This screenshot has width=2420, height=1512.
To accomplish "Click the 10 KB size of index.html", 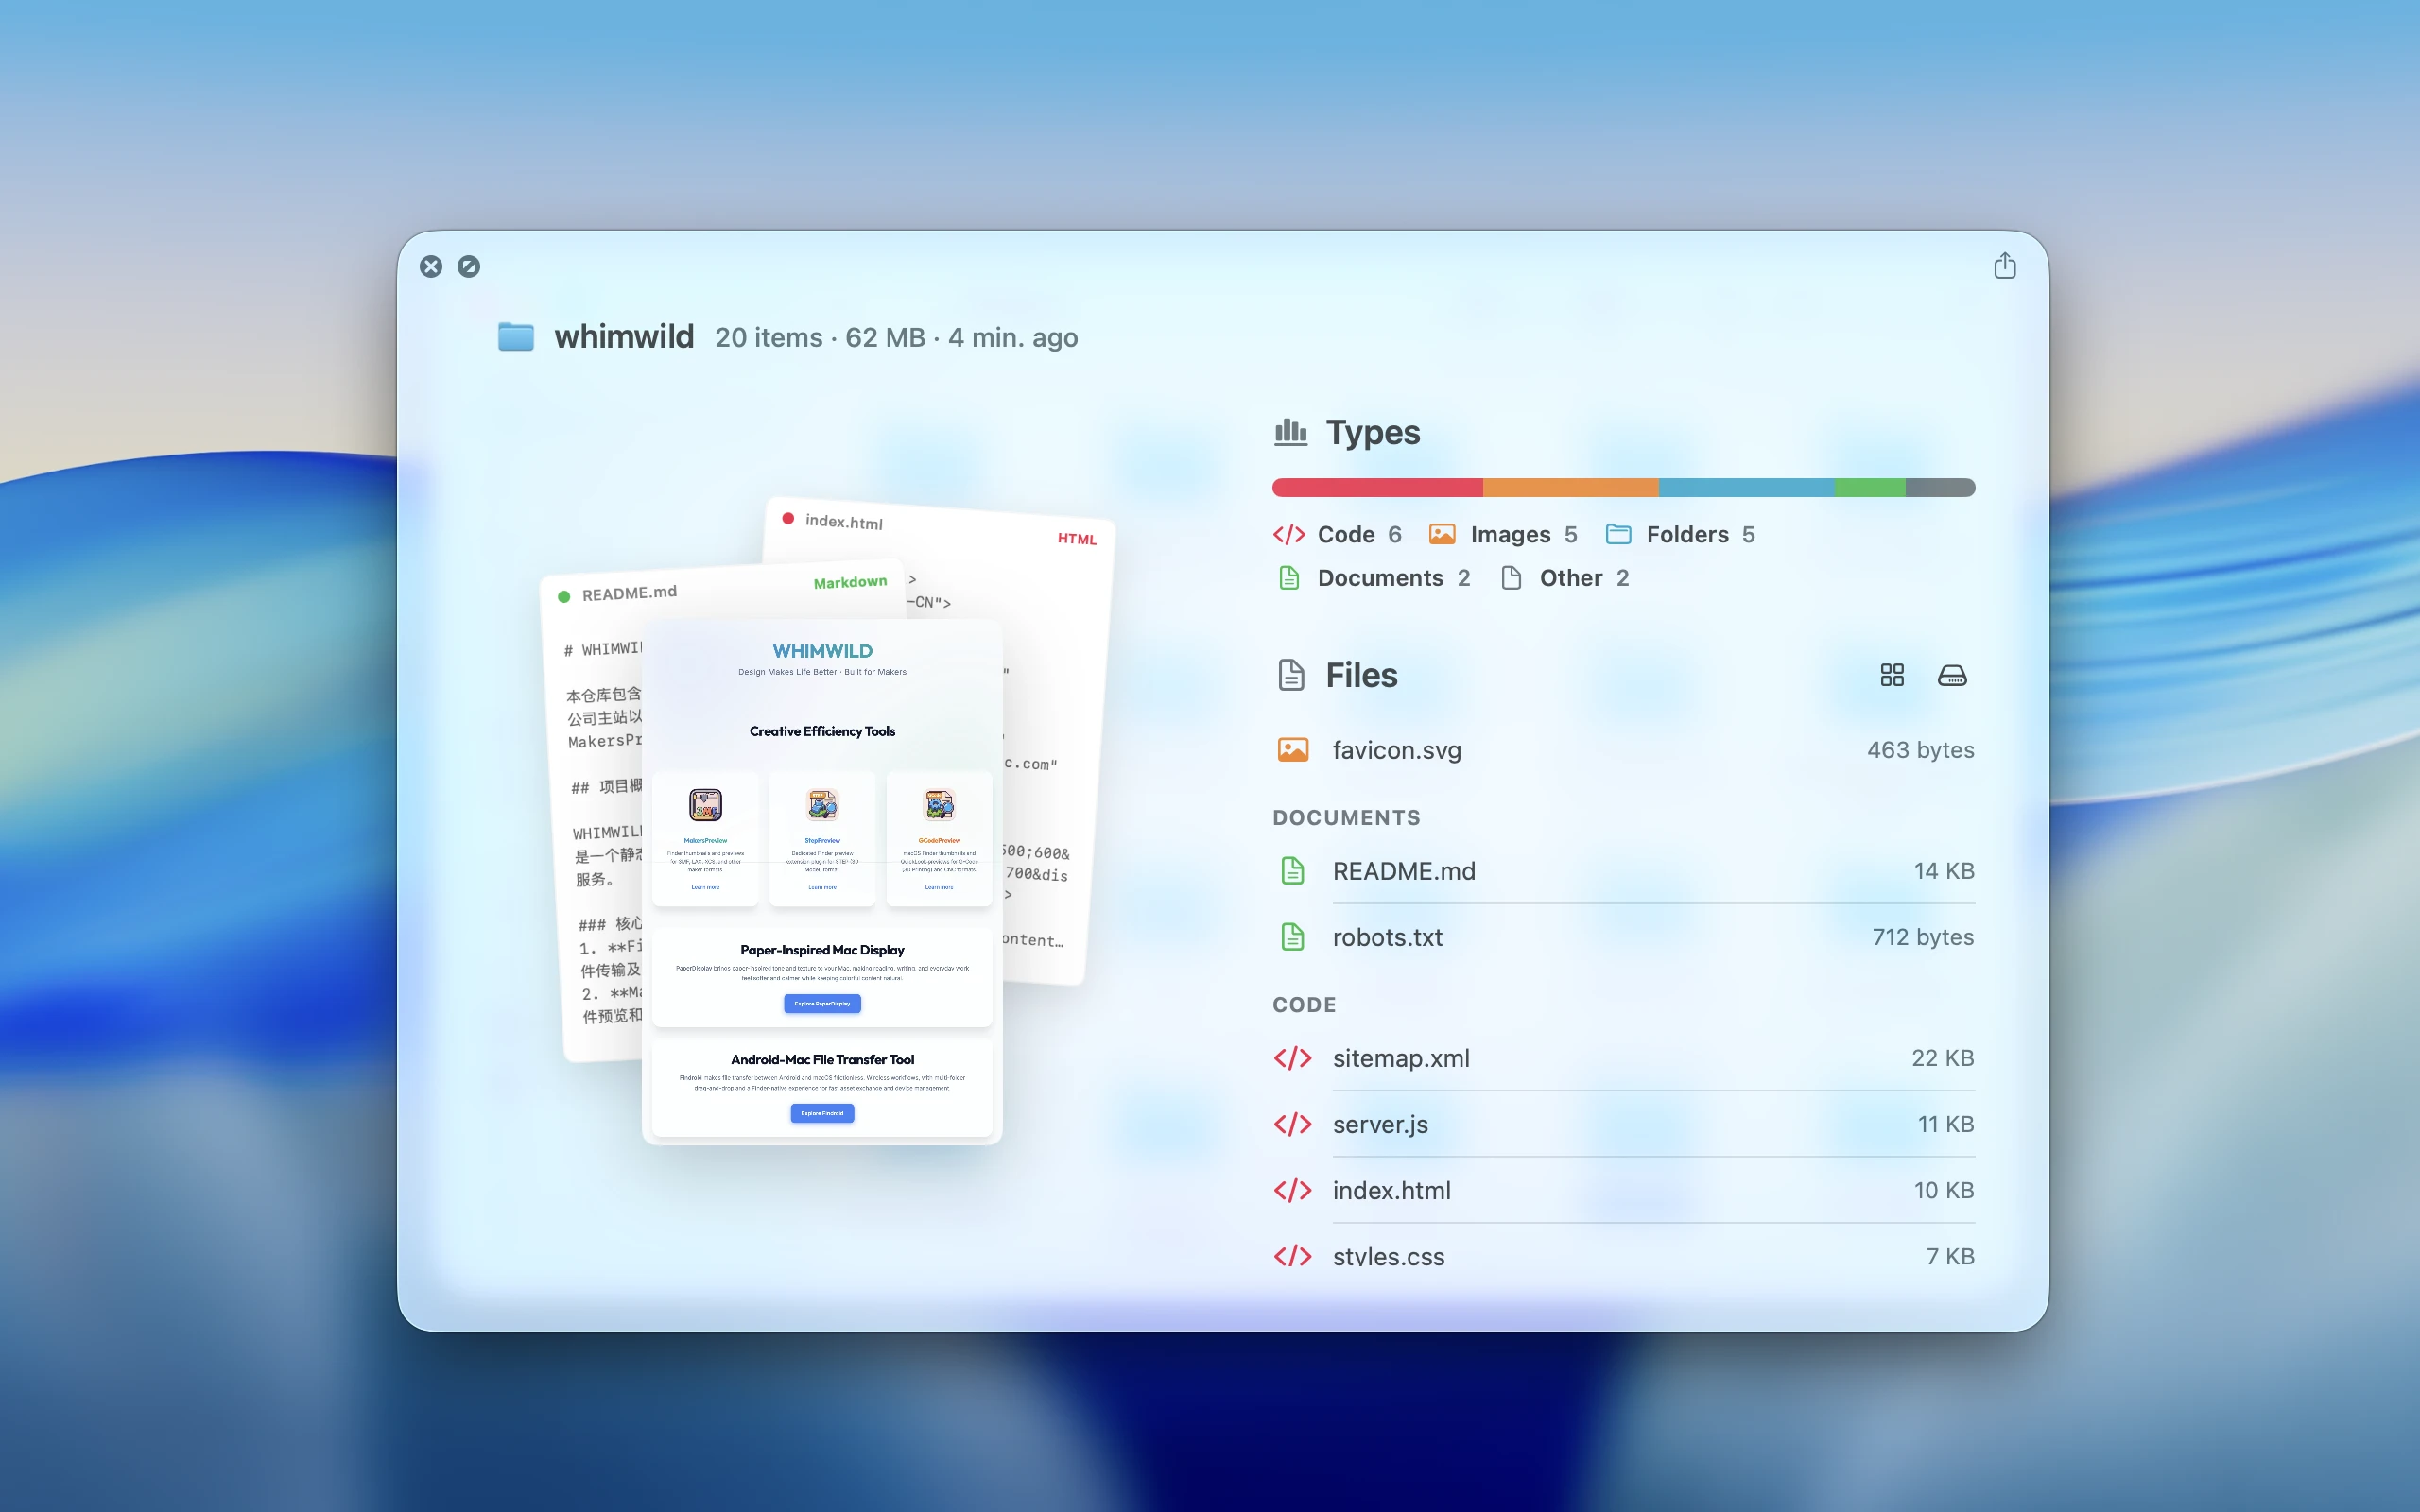I will (1944, 1190).
